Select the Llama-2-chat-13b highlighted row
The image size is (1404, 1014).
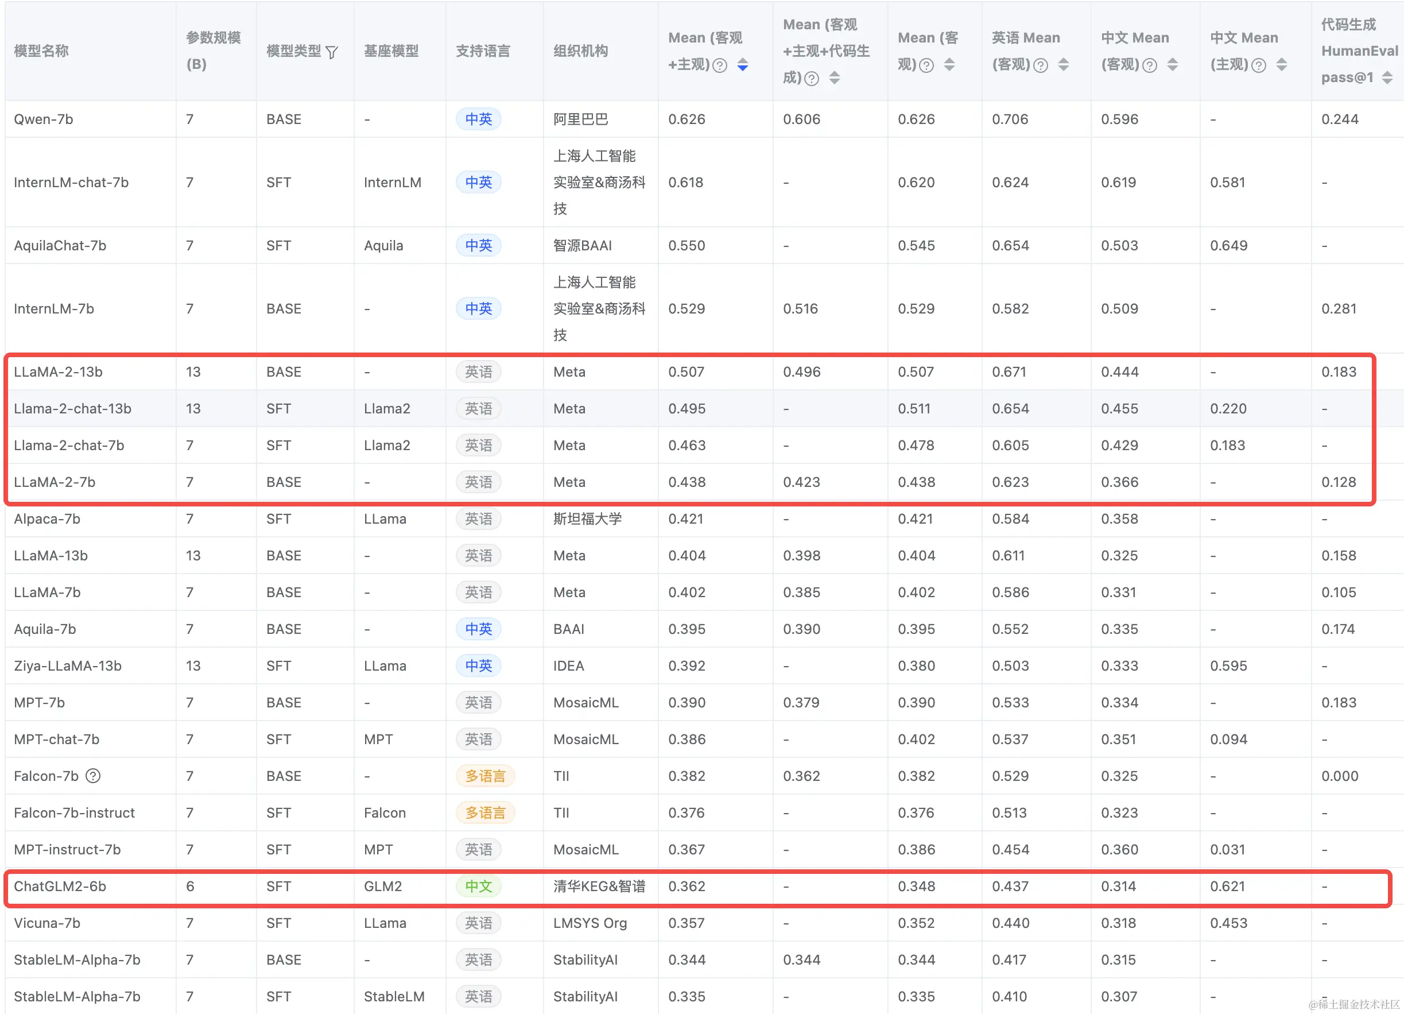[72, 408]
